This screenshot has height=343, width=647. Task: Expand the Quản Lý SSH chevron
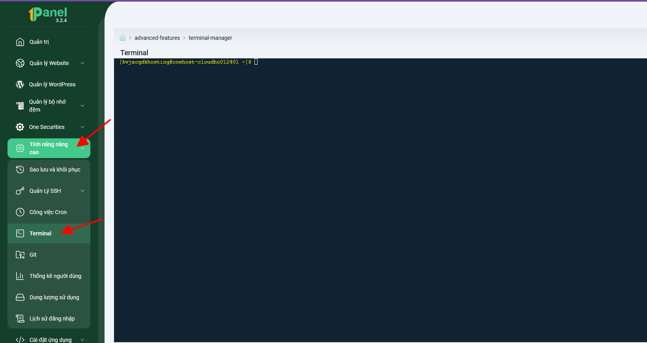[82, 191]
